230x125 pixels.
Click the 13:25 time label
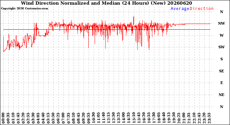tap(118, 118)
